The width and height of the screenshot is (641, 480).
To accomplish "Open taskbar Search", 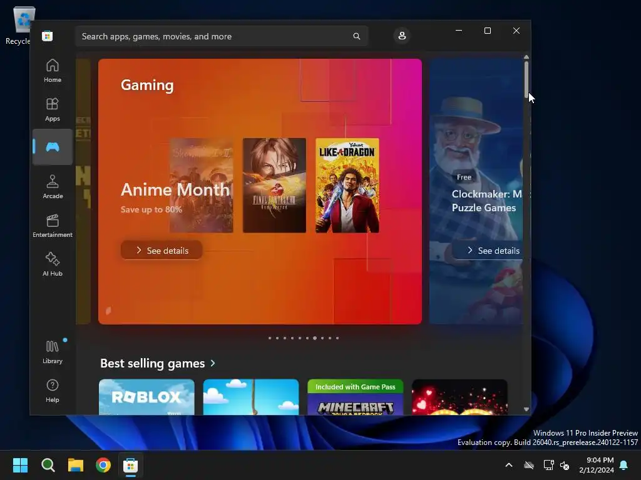I will click(48, 465).
